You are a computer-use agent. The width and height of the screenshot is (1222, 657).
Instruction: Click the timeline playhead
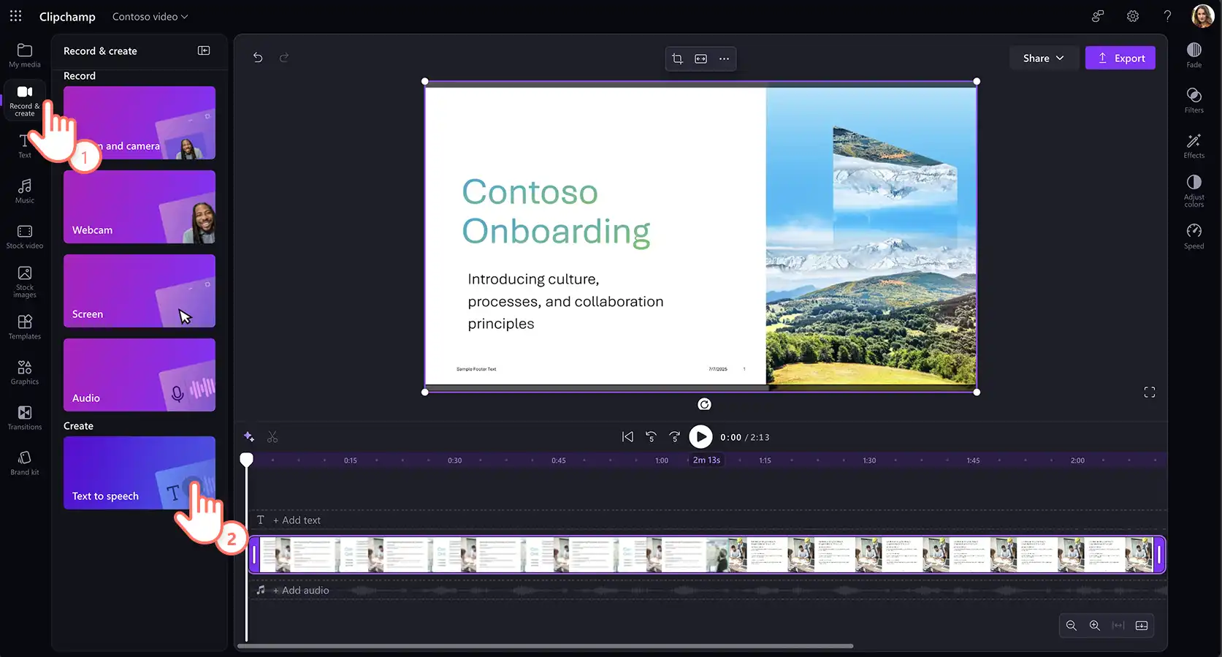pyautogui.click(x=247, y=460)
